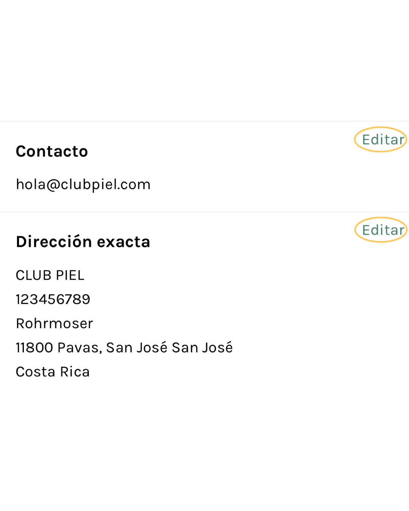Edit the contact email section
Screen dimensions: 409x511
click(382, 140)
